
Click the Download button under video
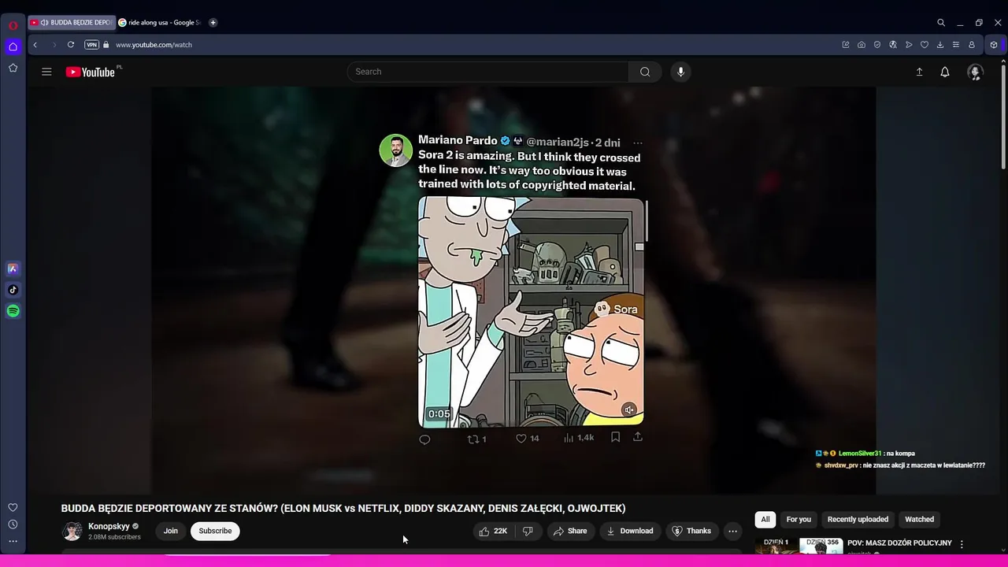point(629,531)
